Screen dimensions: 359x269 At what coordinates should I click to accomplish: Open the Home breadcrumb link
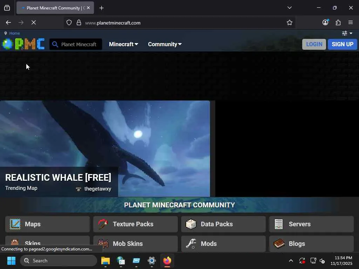tap(14, 33)
